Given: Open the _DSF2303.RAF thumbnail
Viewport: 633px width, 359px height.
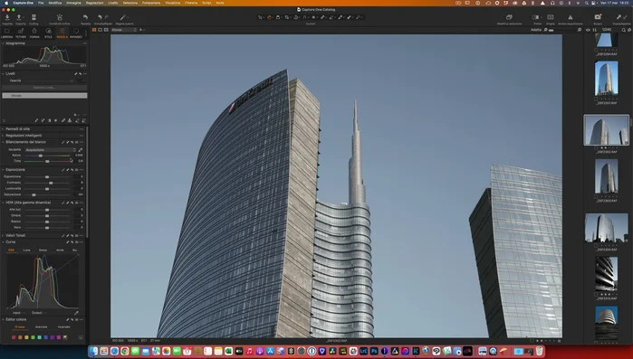Looking at the screenshot, I should point(606,176).
